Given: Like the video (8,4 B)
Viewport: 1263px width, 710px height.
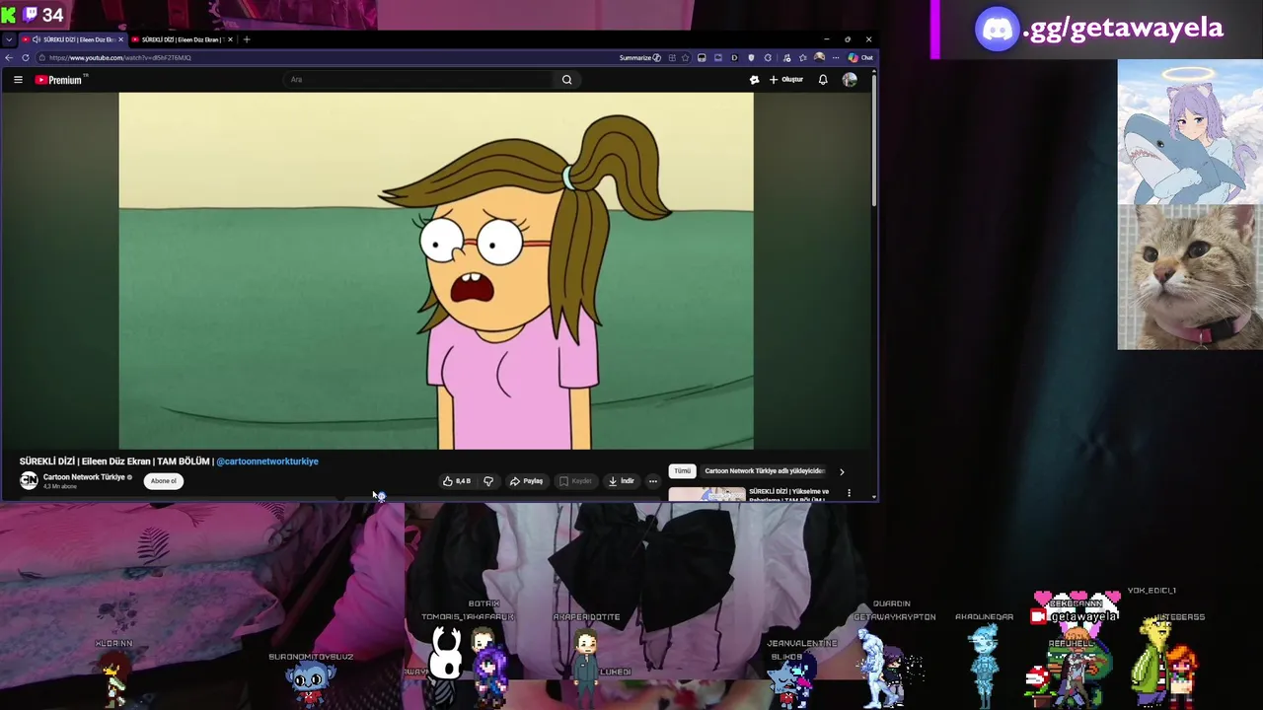Looking at the screenshot, I should click(457, 481).
